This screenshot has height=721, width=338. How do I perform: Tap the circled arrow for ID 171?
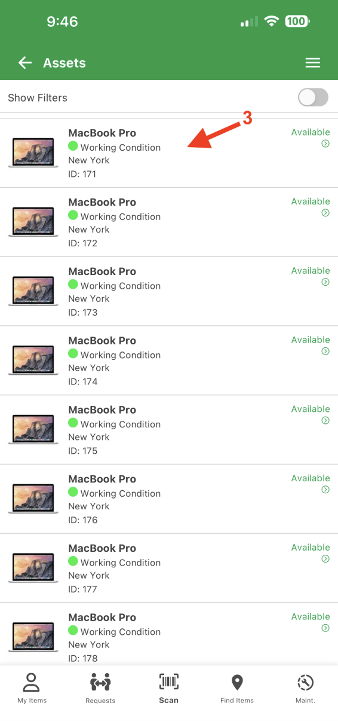[x=325, y=143]
